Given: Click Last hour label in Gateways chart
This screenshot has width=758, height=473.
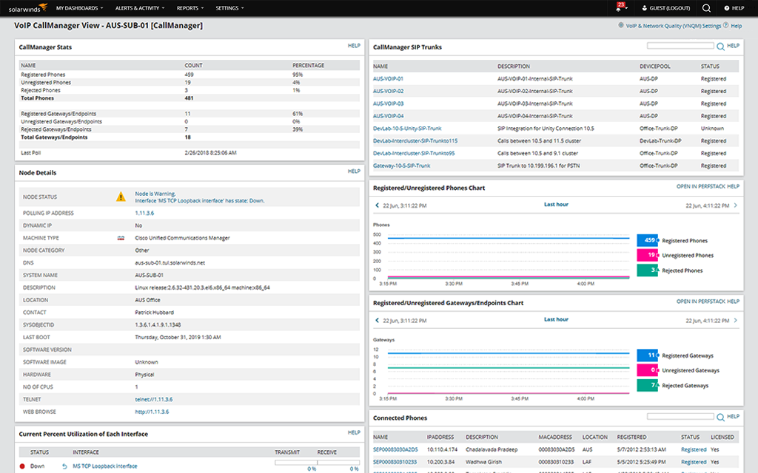Looking at the screenshot, I should pos(557,319).
